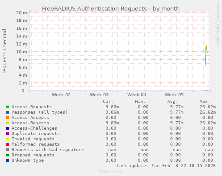Click the 'Requests with bad signature' label

tap(48, 150)
